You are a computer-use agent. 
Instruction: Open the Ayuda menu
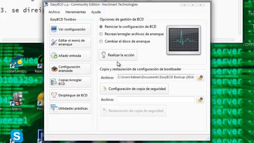[x=96, y=12]
